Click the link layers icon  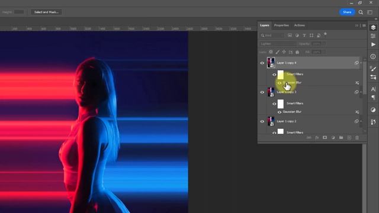309,138
